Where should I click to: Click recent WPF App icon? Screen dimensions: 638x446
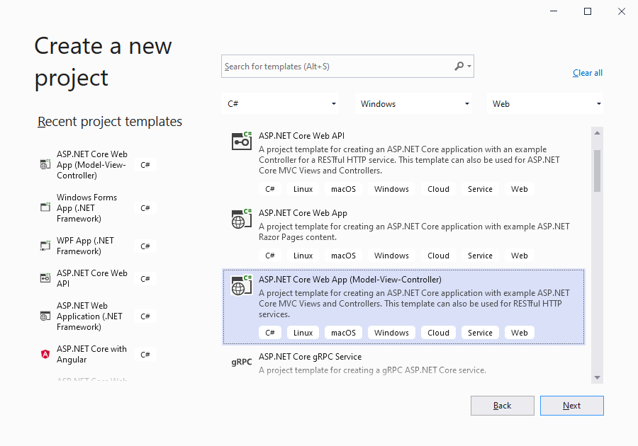click(x=45, y=246)
